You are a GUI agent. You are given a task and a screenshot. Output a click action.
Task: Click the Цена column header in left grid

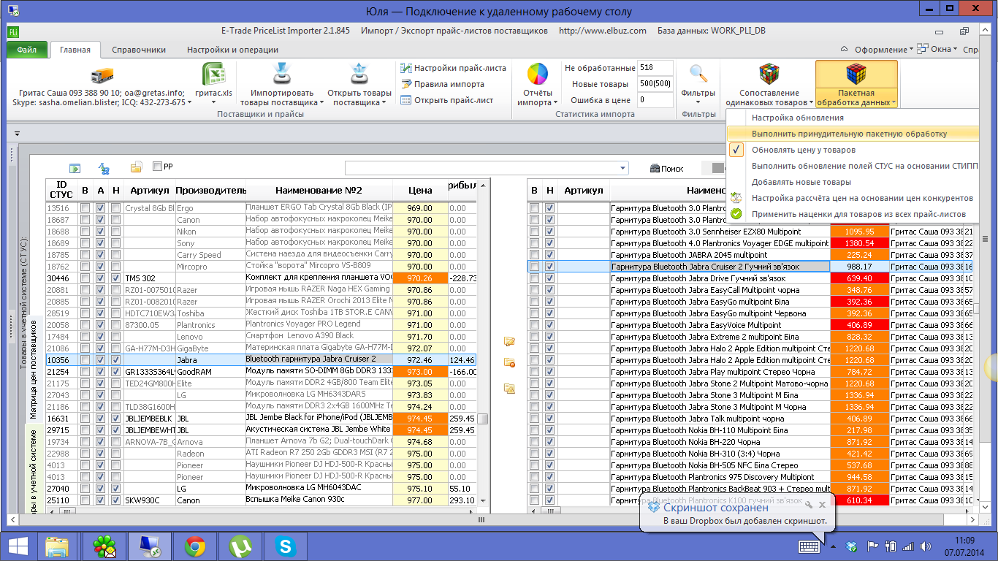(420, 190)
